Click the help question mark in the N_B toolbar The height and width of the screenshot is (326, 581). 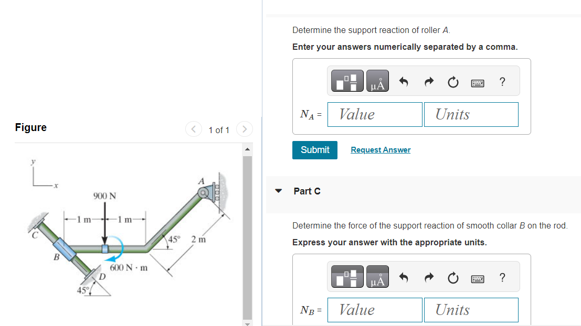(x=502, y=277)
